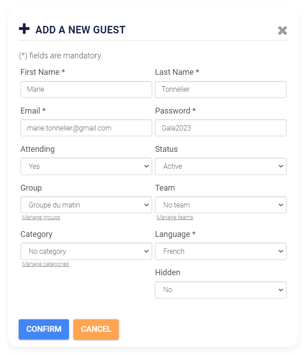Image resolution: width=307 pixels, height=354 pixels.
Task: Click the chevron arrow of the Hidden select
Action: [x=281, y=290]
